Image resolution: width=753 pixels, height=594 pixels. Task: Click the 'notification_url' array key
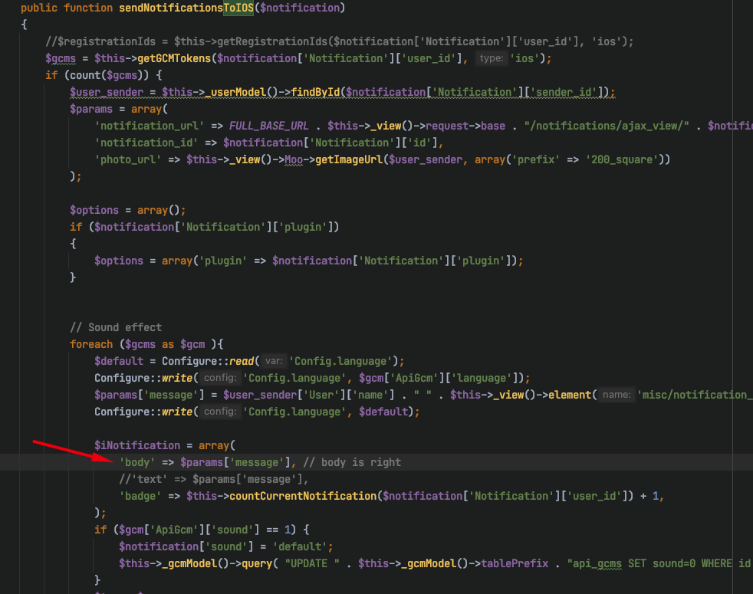pyautogui.click(x=150, y=126)
